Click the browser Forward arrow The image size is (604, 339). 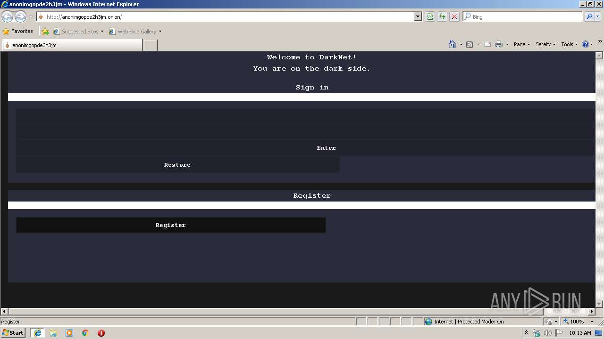tap(20, 17)
